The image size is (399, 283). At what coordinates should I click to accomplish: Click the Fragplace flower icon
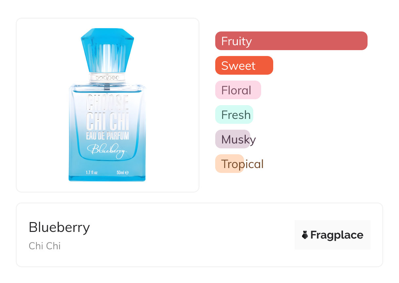[305, 235]
